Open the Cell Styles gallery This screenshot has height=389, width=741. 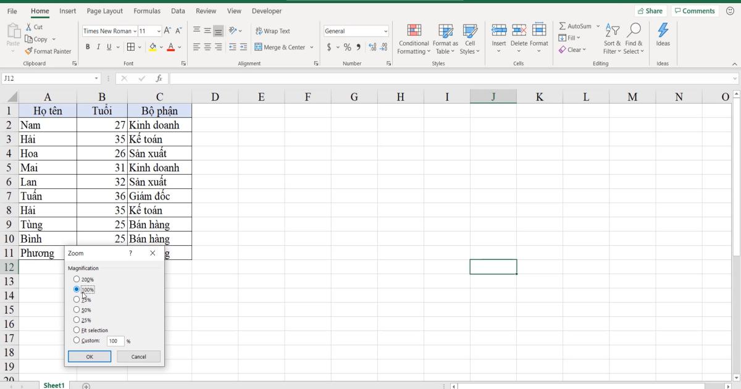(470, 39)
